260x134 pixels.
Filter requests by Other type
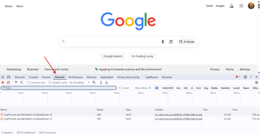pos(255,88)
